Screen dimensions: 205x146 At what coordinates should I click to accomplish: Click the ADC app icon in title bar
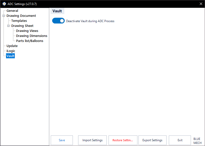[4, 4]
